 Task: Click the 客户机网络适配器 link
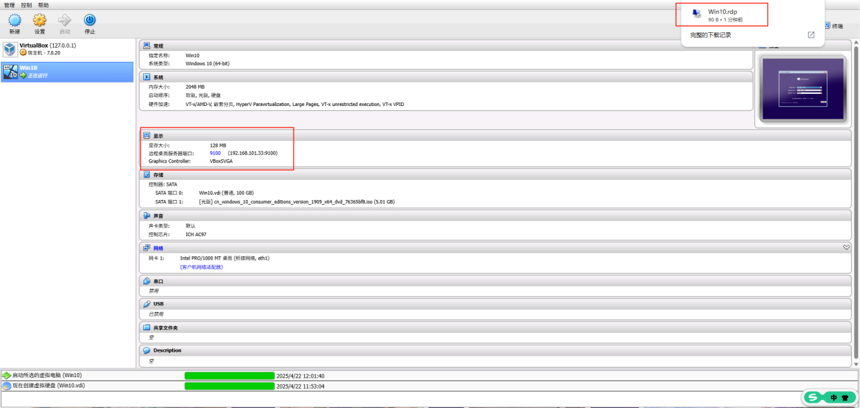point(202,267)
